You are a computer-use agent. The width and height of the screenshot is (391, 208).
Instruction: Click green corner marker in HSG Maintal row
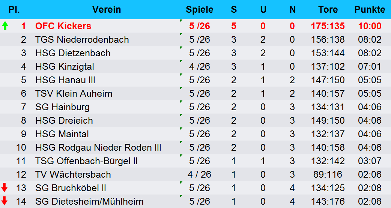pos(181,129)
